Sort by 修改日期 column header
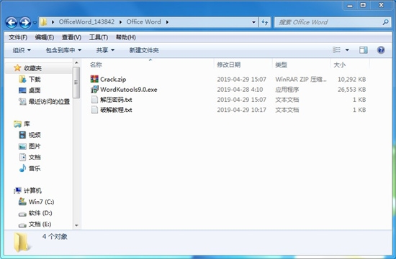The width and height of the screenshot is (396, 259). pos(228,65)
